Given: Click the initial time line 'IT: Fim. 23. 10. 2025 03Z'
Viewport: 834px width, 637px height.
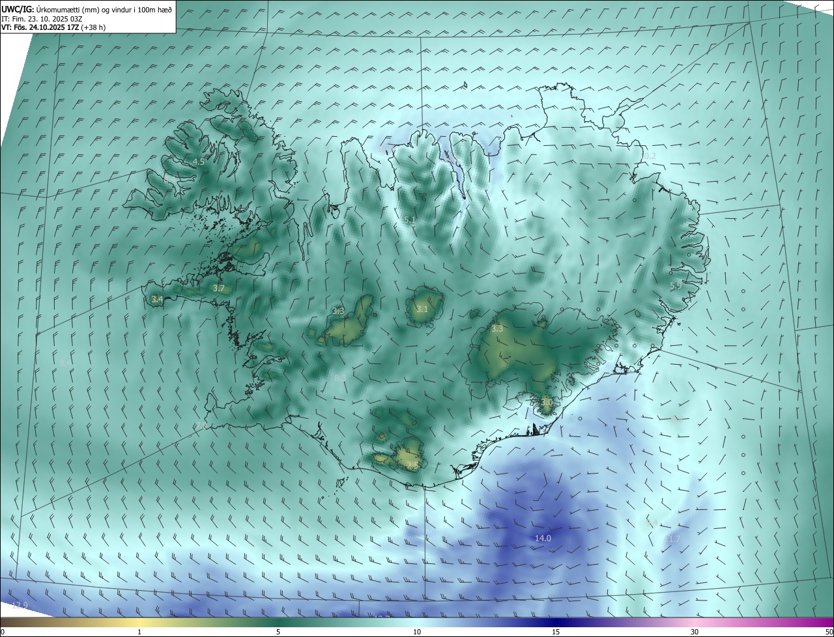Looking at the screenshot, I should click(x=41, y=18).
